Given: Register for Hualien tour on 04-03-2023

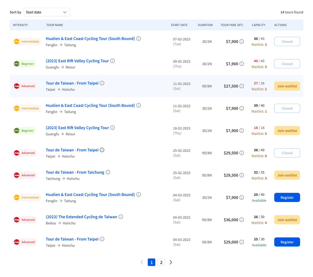Looking at the screenshot, I should pyautogui.click(x=287, y=197).
